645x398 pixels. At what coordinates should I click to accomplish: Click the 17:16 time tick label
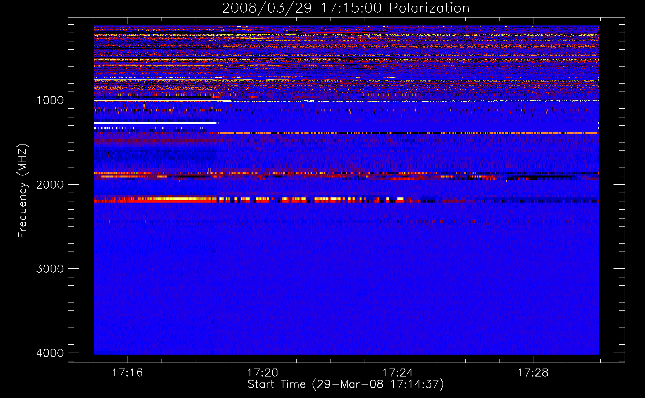pos(127,373)
